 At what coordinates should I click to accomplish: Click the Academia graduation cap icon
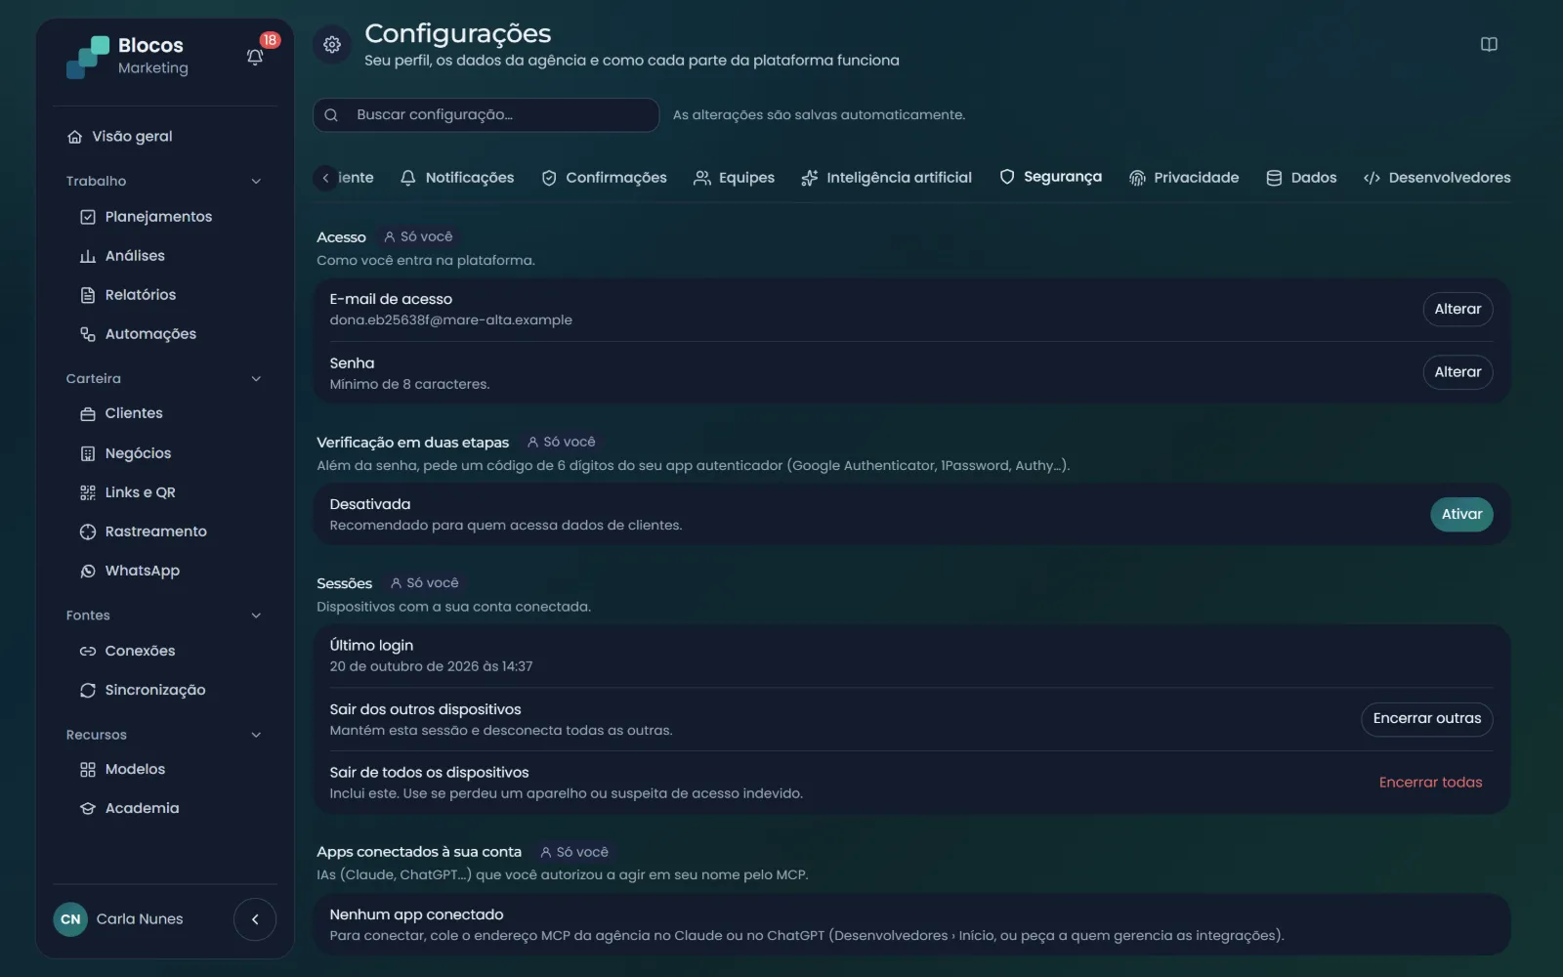click(x=88, y=809)
